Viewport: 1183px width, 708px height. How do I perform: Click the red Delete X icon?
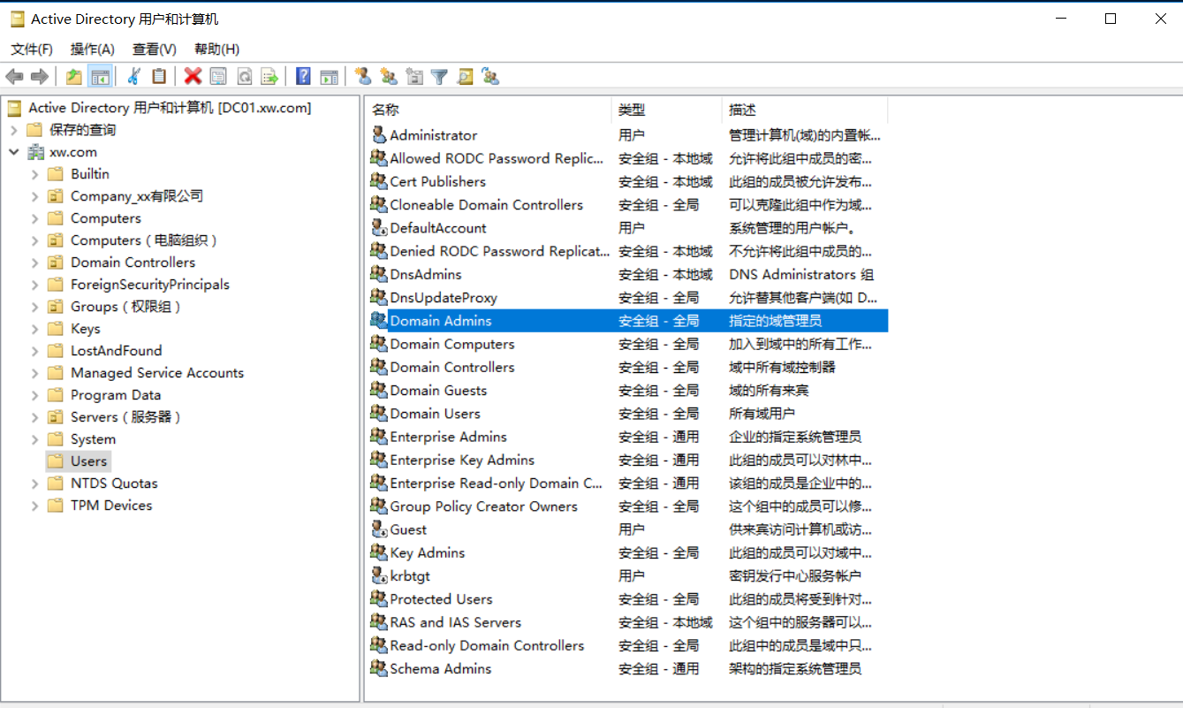tap(193, 77)
